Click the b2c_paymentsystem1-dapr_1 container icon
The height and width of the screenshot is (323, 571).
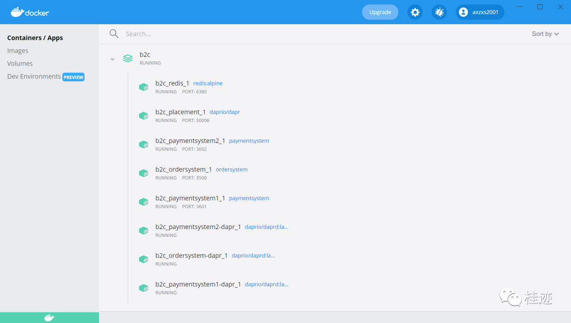[x=143, y=288]
